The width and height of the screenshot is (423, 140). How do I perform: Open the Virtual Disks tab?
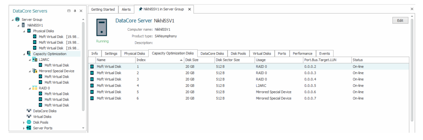[262, 54]
